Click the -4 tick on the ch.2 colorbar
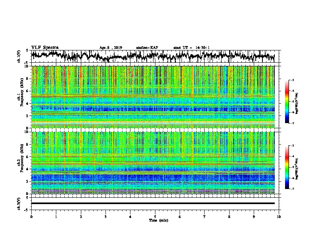Image resolution: width=314 pixels, height=243 pixels. click(292, 156)
